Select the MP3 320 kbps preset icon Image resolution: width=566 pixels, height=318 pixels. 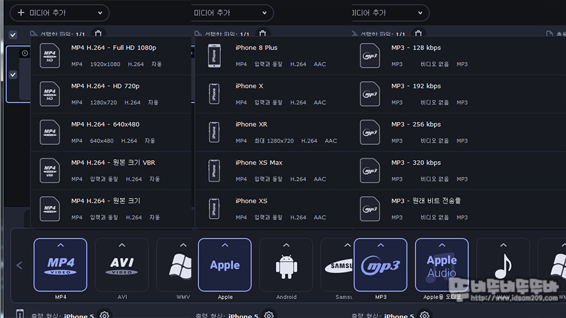(x=370, y=170)
